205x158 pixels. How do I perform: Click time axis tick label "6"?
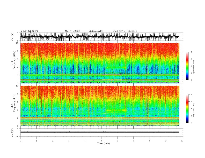(x=117, y=141)
